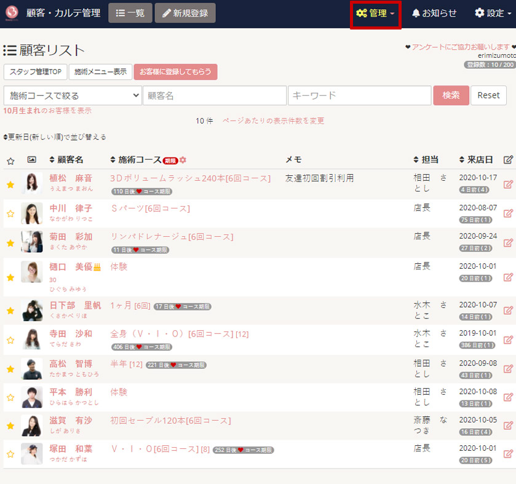The image size is (516, 484).
Task: Click the star column header icon
Action: (x=10, y=161)
